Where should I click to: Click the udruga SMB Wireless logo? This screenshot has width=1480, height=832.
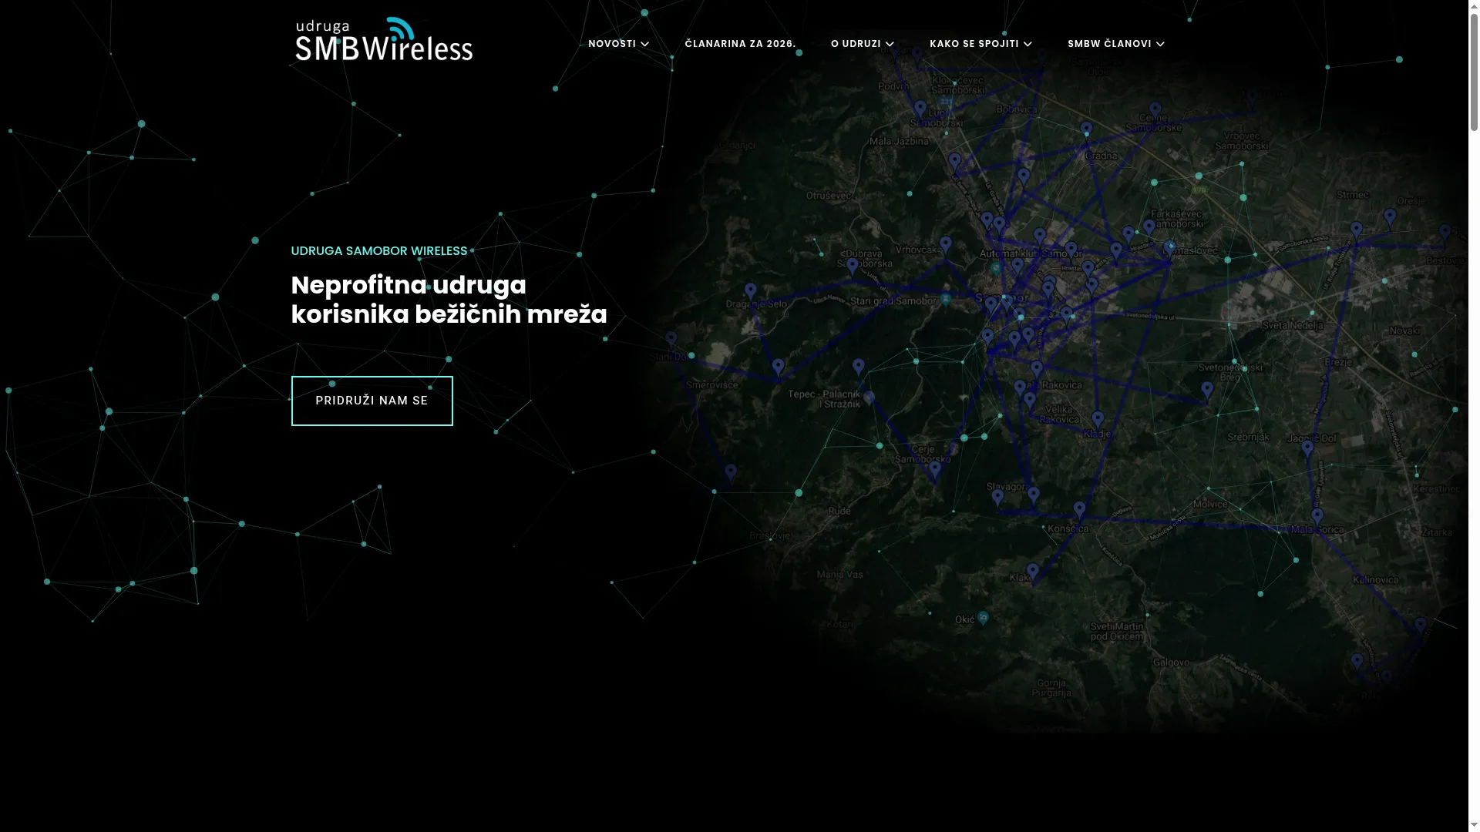[384, 39]
